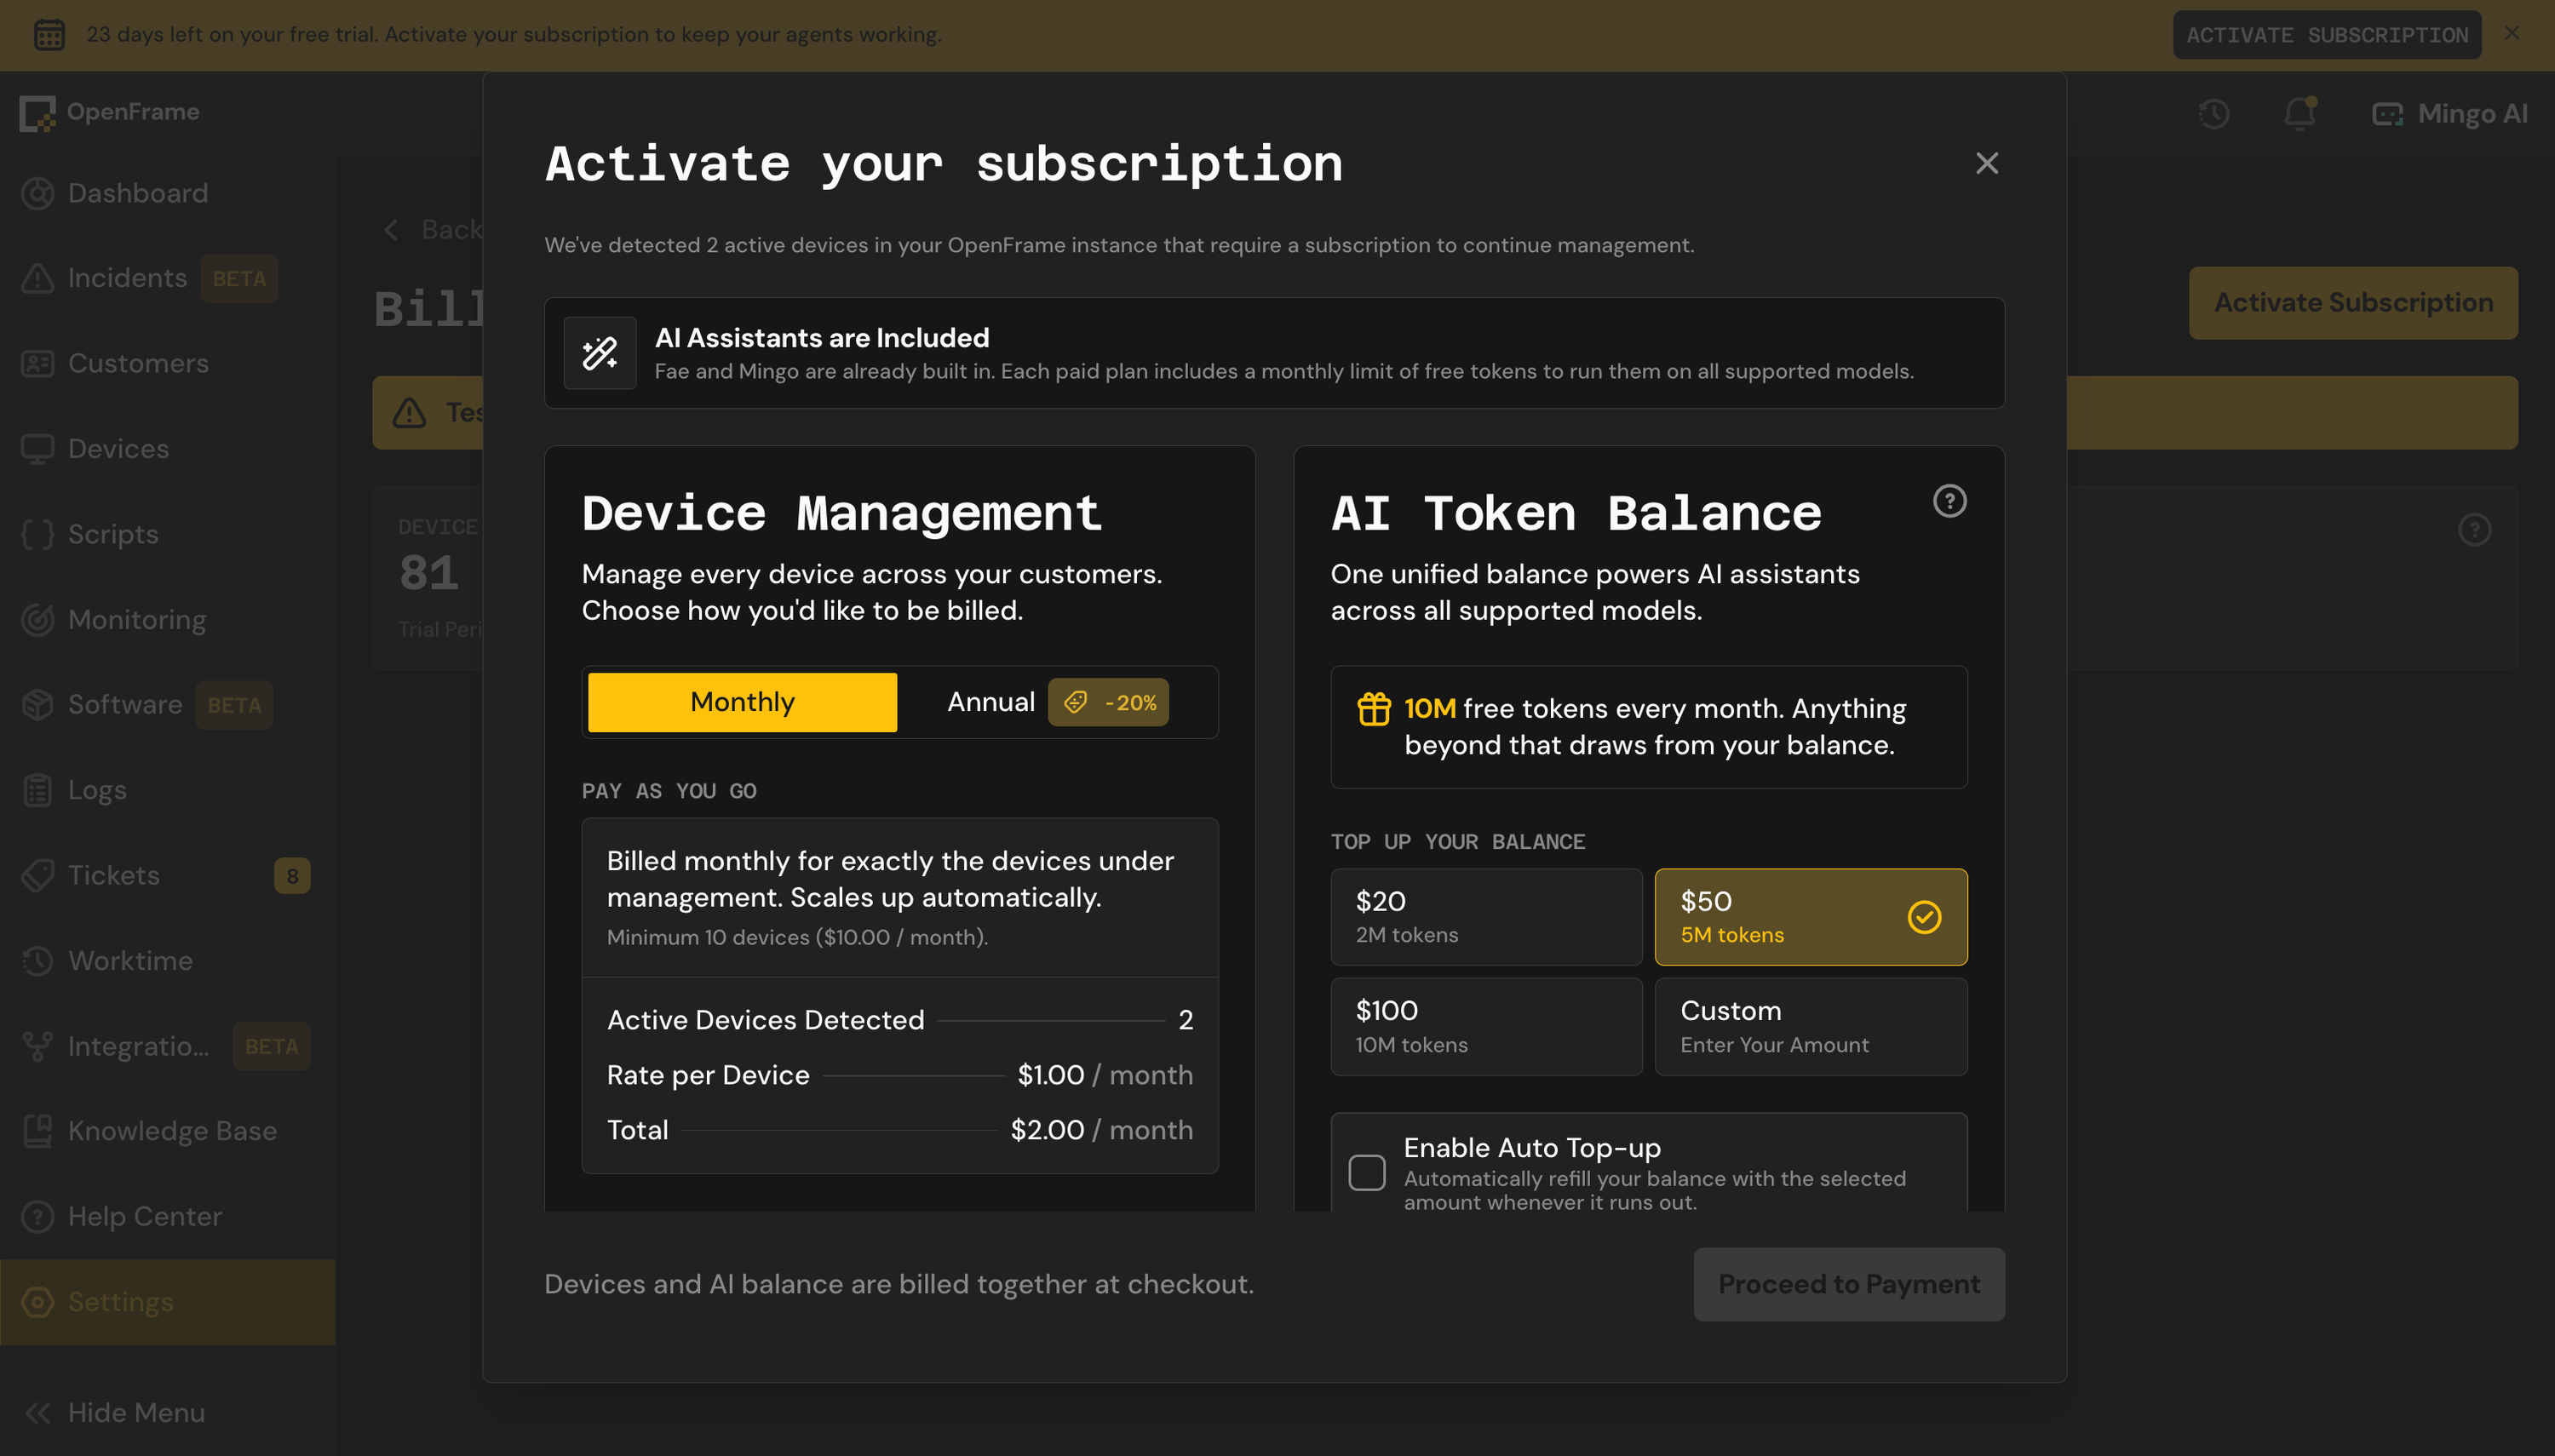Click the Settings gear icon
Screen dimensions: 2555x1456
click(x=37, y=1302)
